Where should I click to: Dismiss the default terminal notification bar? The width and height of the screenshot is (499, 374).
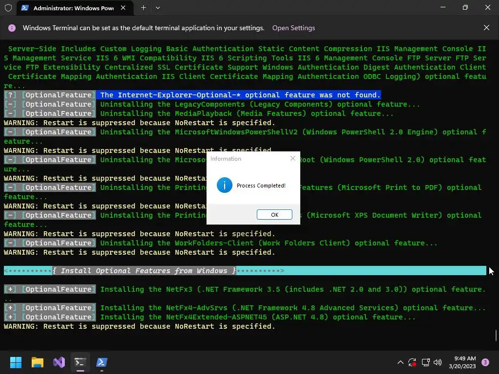pyautogui.click(x=486, y=28)
